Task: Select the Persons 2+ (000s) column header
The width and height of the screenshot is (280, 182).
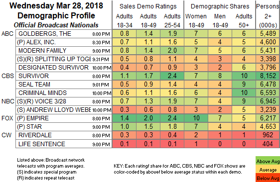Action: click(x=268, y=16)
